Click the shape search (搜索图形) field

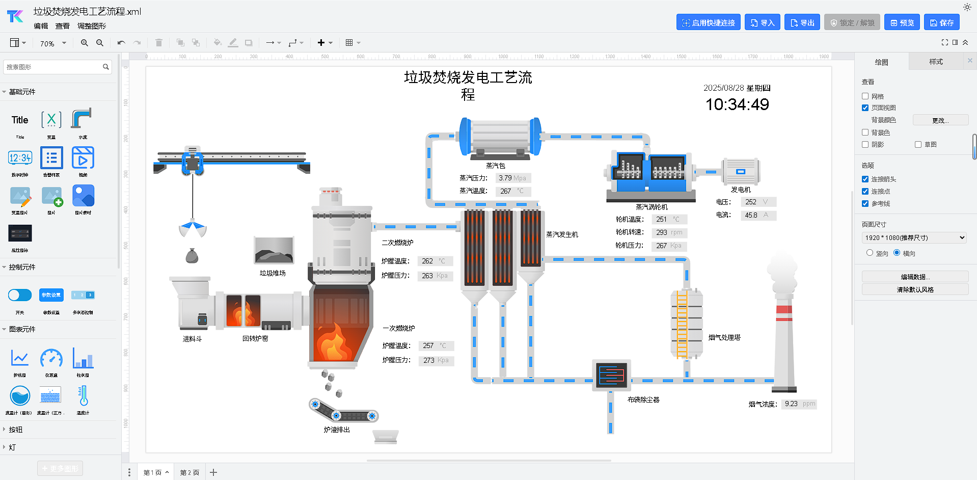(x=53, y=67)
